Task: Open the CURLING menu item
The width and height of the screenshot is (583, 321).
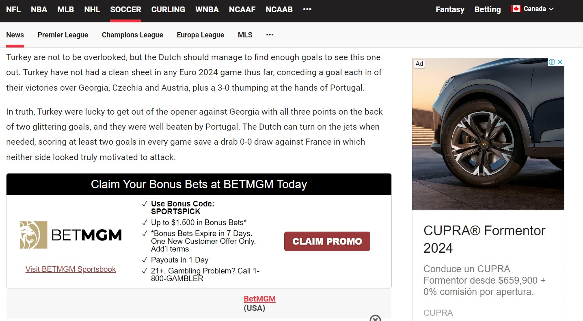Action: coord(168,9)
